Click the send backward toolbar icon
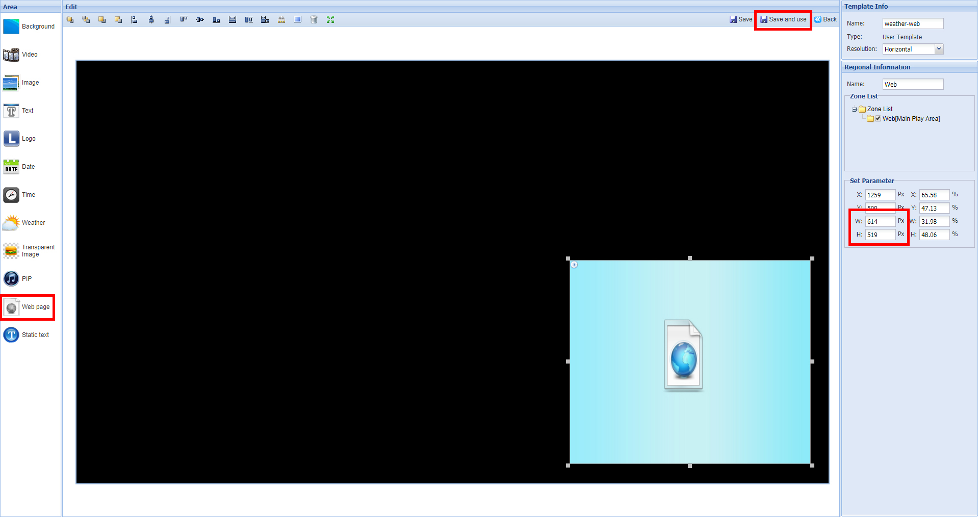Screen dimensions: 979x517 point(118,19)
